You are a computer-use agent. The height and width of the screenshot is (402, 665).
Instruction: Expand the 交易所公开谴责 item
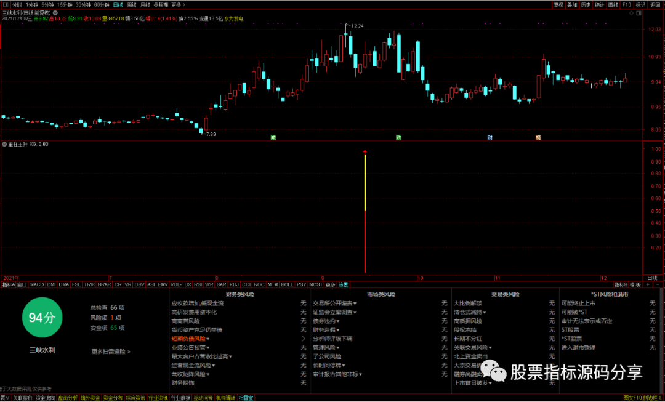[x=334, y=304]
